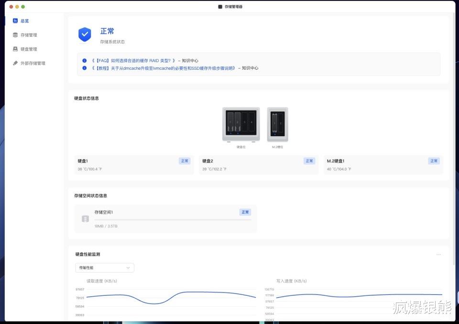Click the 总览 sidebar icon
Viewport: 459px width, 324px height.
point(15,21)
